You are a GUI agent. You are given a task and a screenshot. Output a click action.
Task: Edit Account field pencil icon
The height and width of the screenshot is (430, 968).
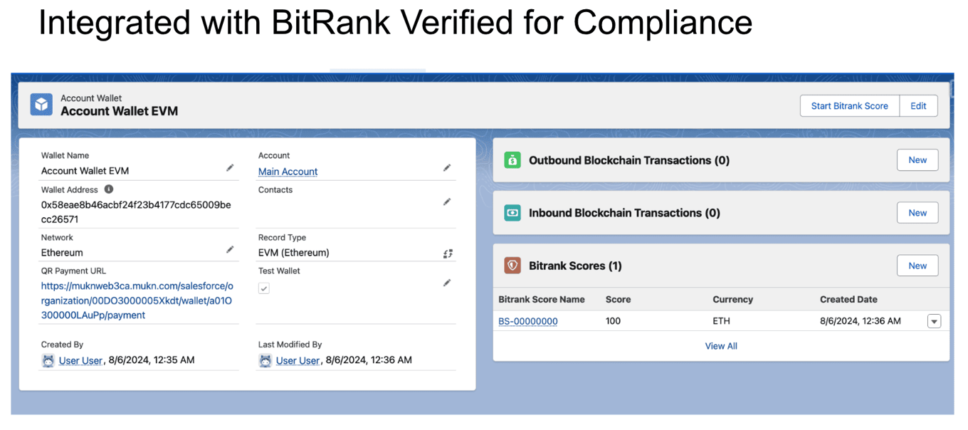click(x=447, y=168)
